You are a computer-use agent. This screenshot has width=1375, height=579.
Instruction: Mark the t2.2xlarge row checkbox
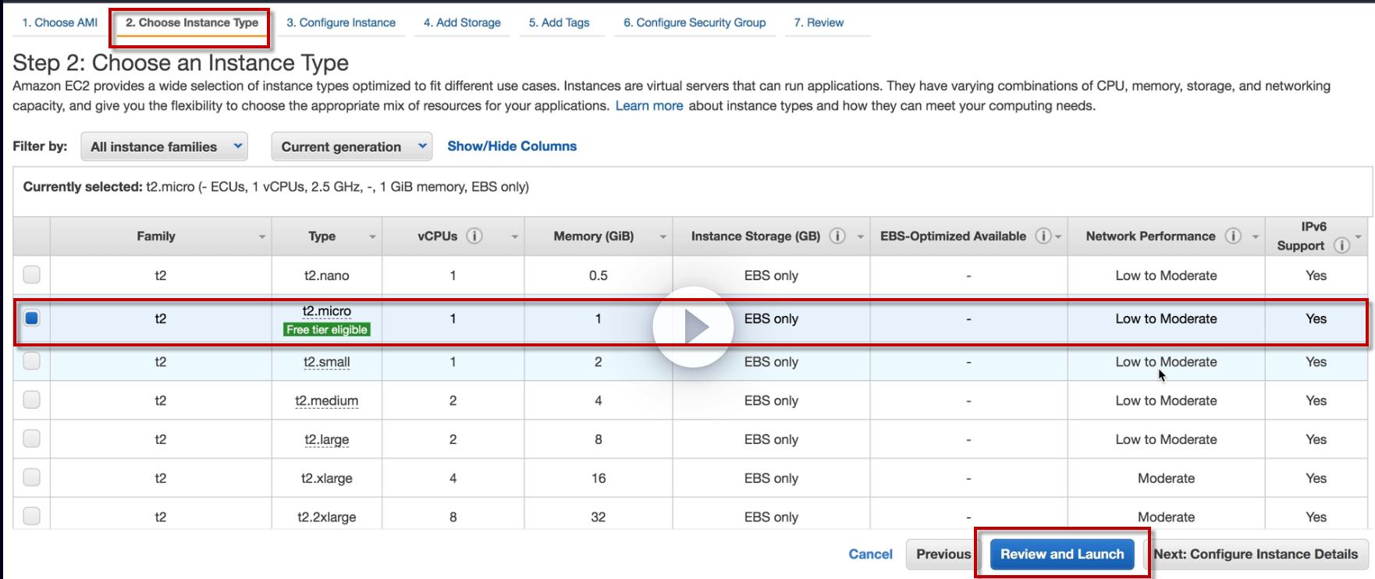[31, 516]
